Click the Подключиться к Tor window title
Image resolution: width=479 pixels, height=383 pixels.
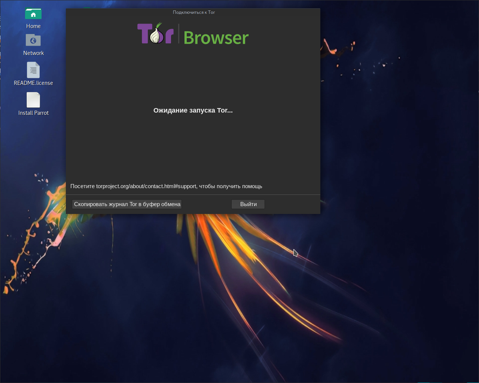point(194,12)
